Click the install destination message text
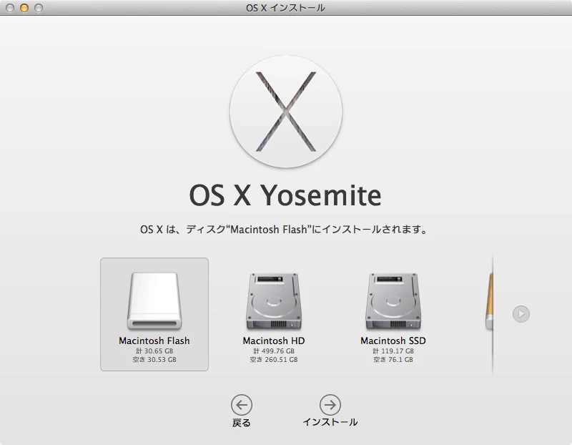Viewport: 572px width, 445px height. point(284,229)
